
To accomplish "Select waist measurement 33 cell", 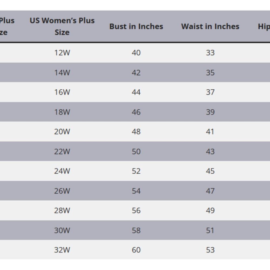I will (x=210, y=53).
